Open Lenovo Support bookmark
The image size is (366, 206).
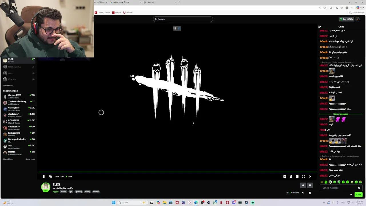[102, 13]
